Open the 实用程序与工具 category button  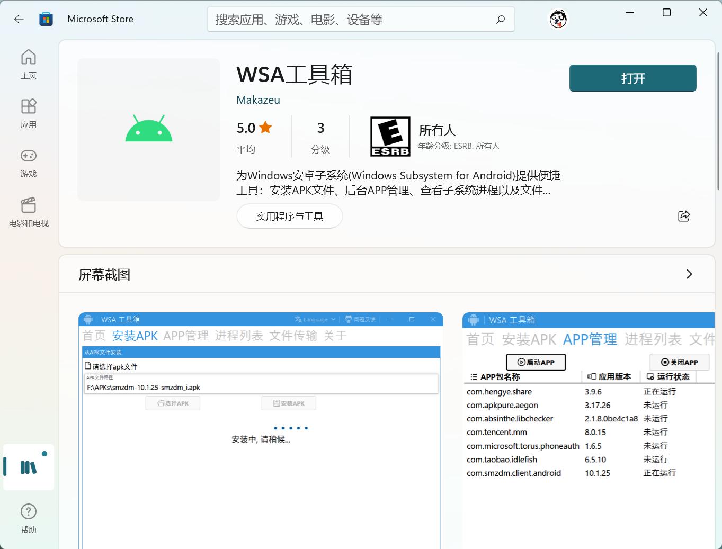[x=289, y=216]
